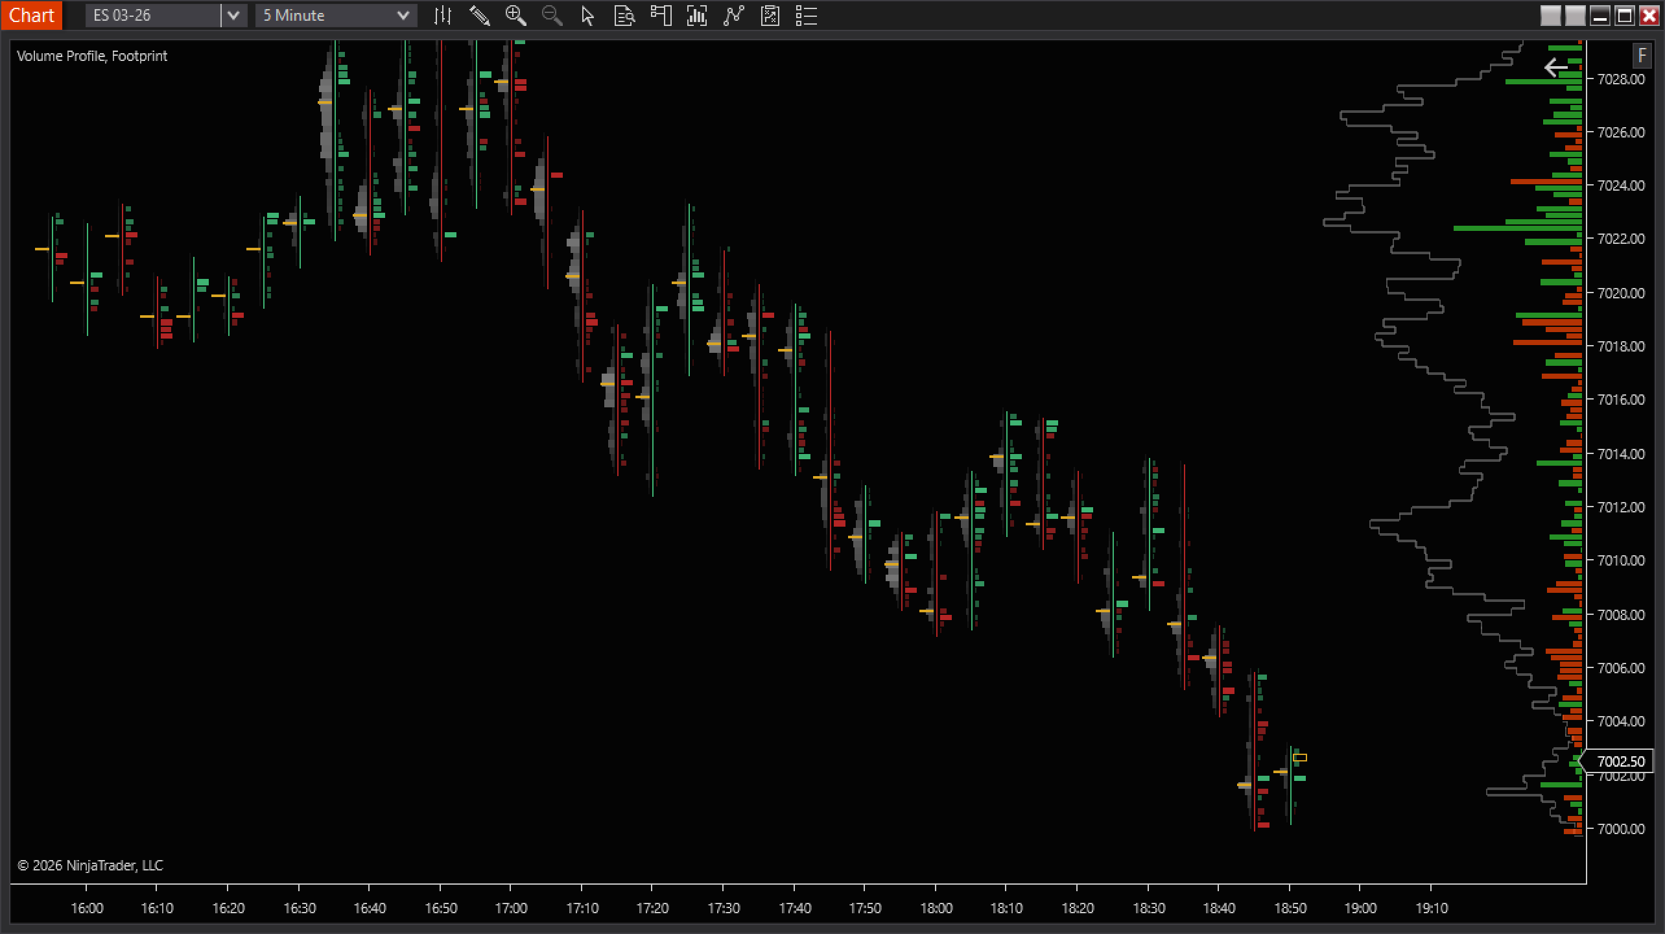Screen dimensions: 1665x934
Task: Zoom in with the magnifier plus icon
Action: 515,16
